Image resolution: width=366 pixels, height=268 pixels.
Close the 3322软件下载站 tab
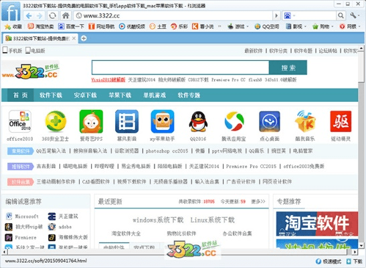[x=74, y=38]
